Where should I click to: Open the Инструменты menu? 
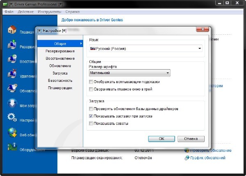tap(50, 12)
